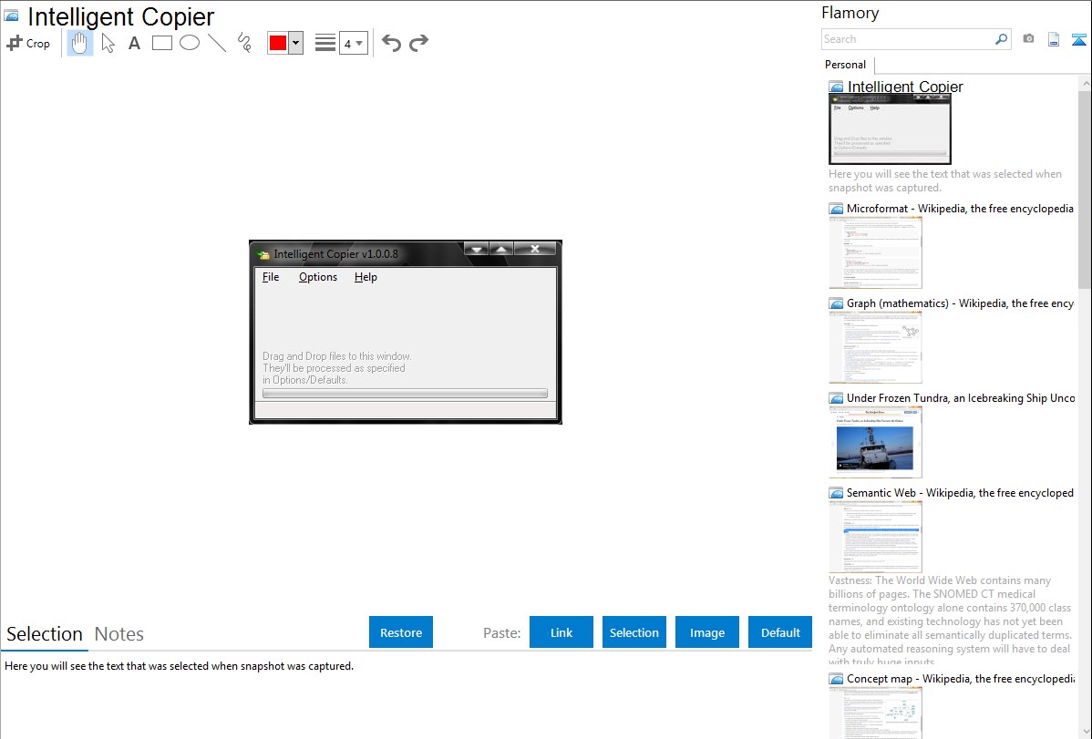
Task: Click the Flamory search field
Action: click(x=908, y=39)
